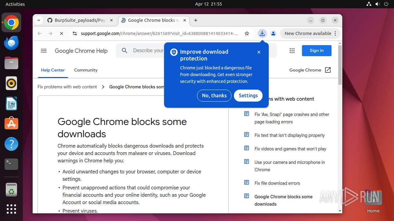The height and width of the screenshot is (221, 394).
Task: Open the Help main menu hamburger
Action: (x=44, y=51)
